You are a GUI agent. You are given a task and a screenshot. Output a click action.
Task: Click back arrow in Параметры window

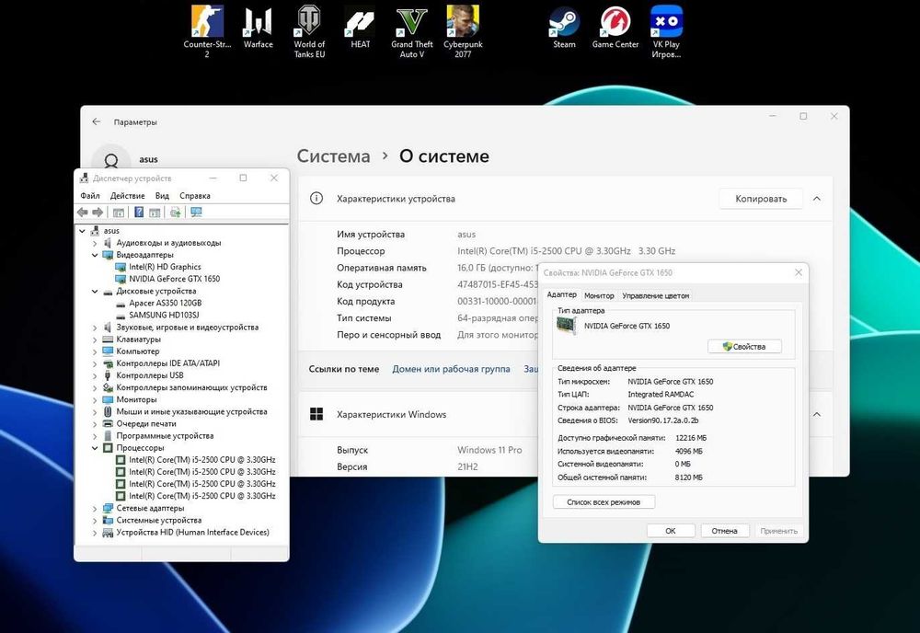pos(97,122)
